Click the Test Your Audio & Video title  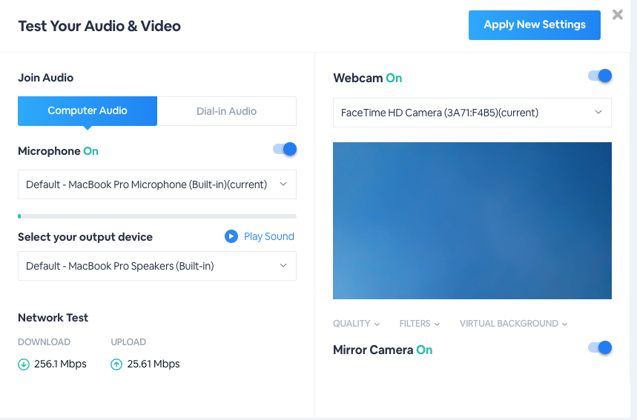tap(99, 26)
